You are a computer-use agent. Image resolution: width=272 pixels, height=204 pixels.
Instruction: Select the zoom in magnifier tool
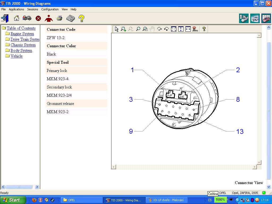[124, 29]
